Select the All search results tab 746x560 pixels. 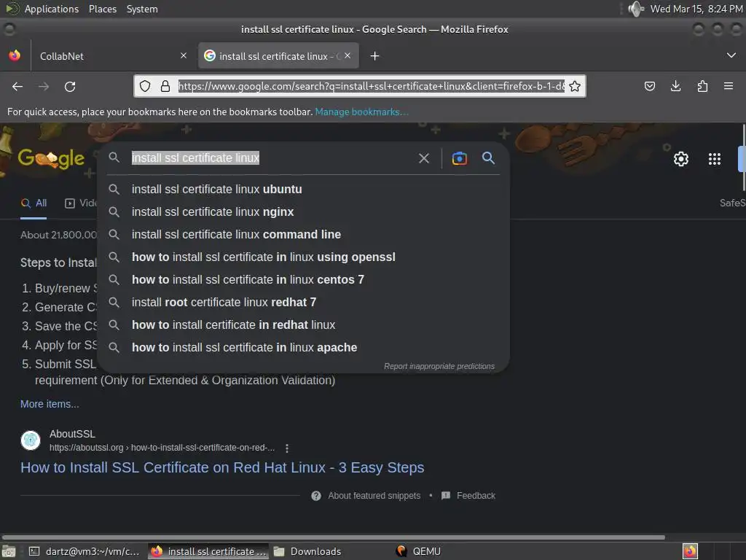[34, 203]
